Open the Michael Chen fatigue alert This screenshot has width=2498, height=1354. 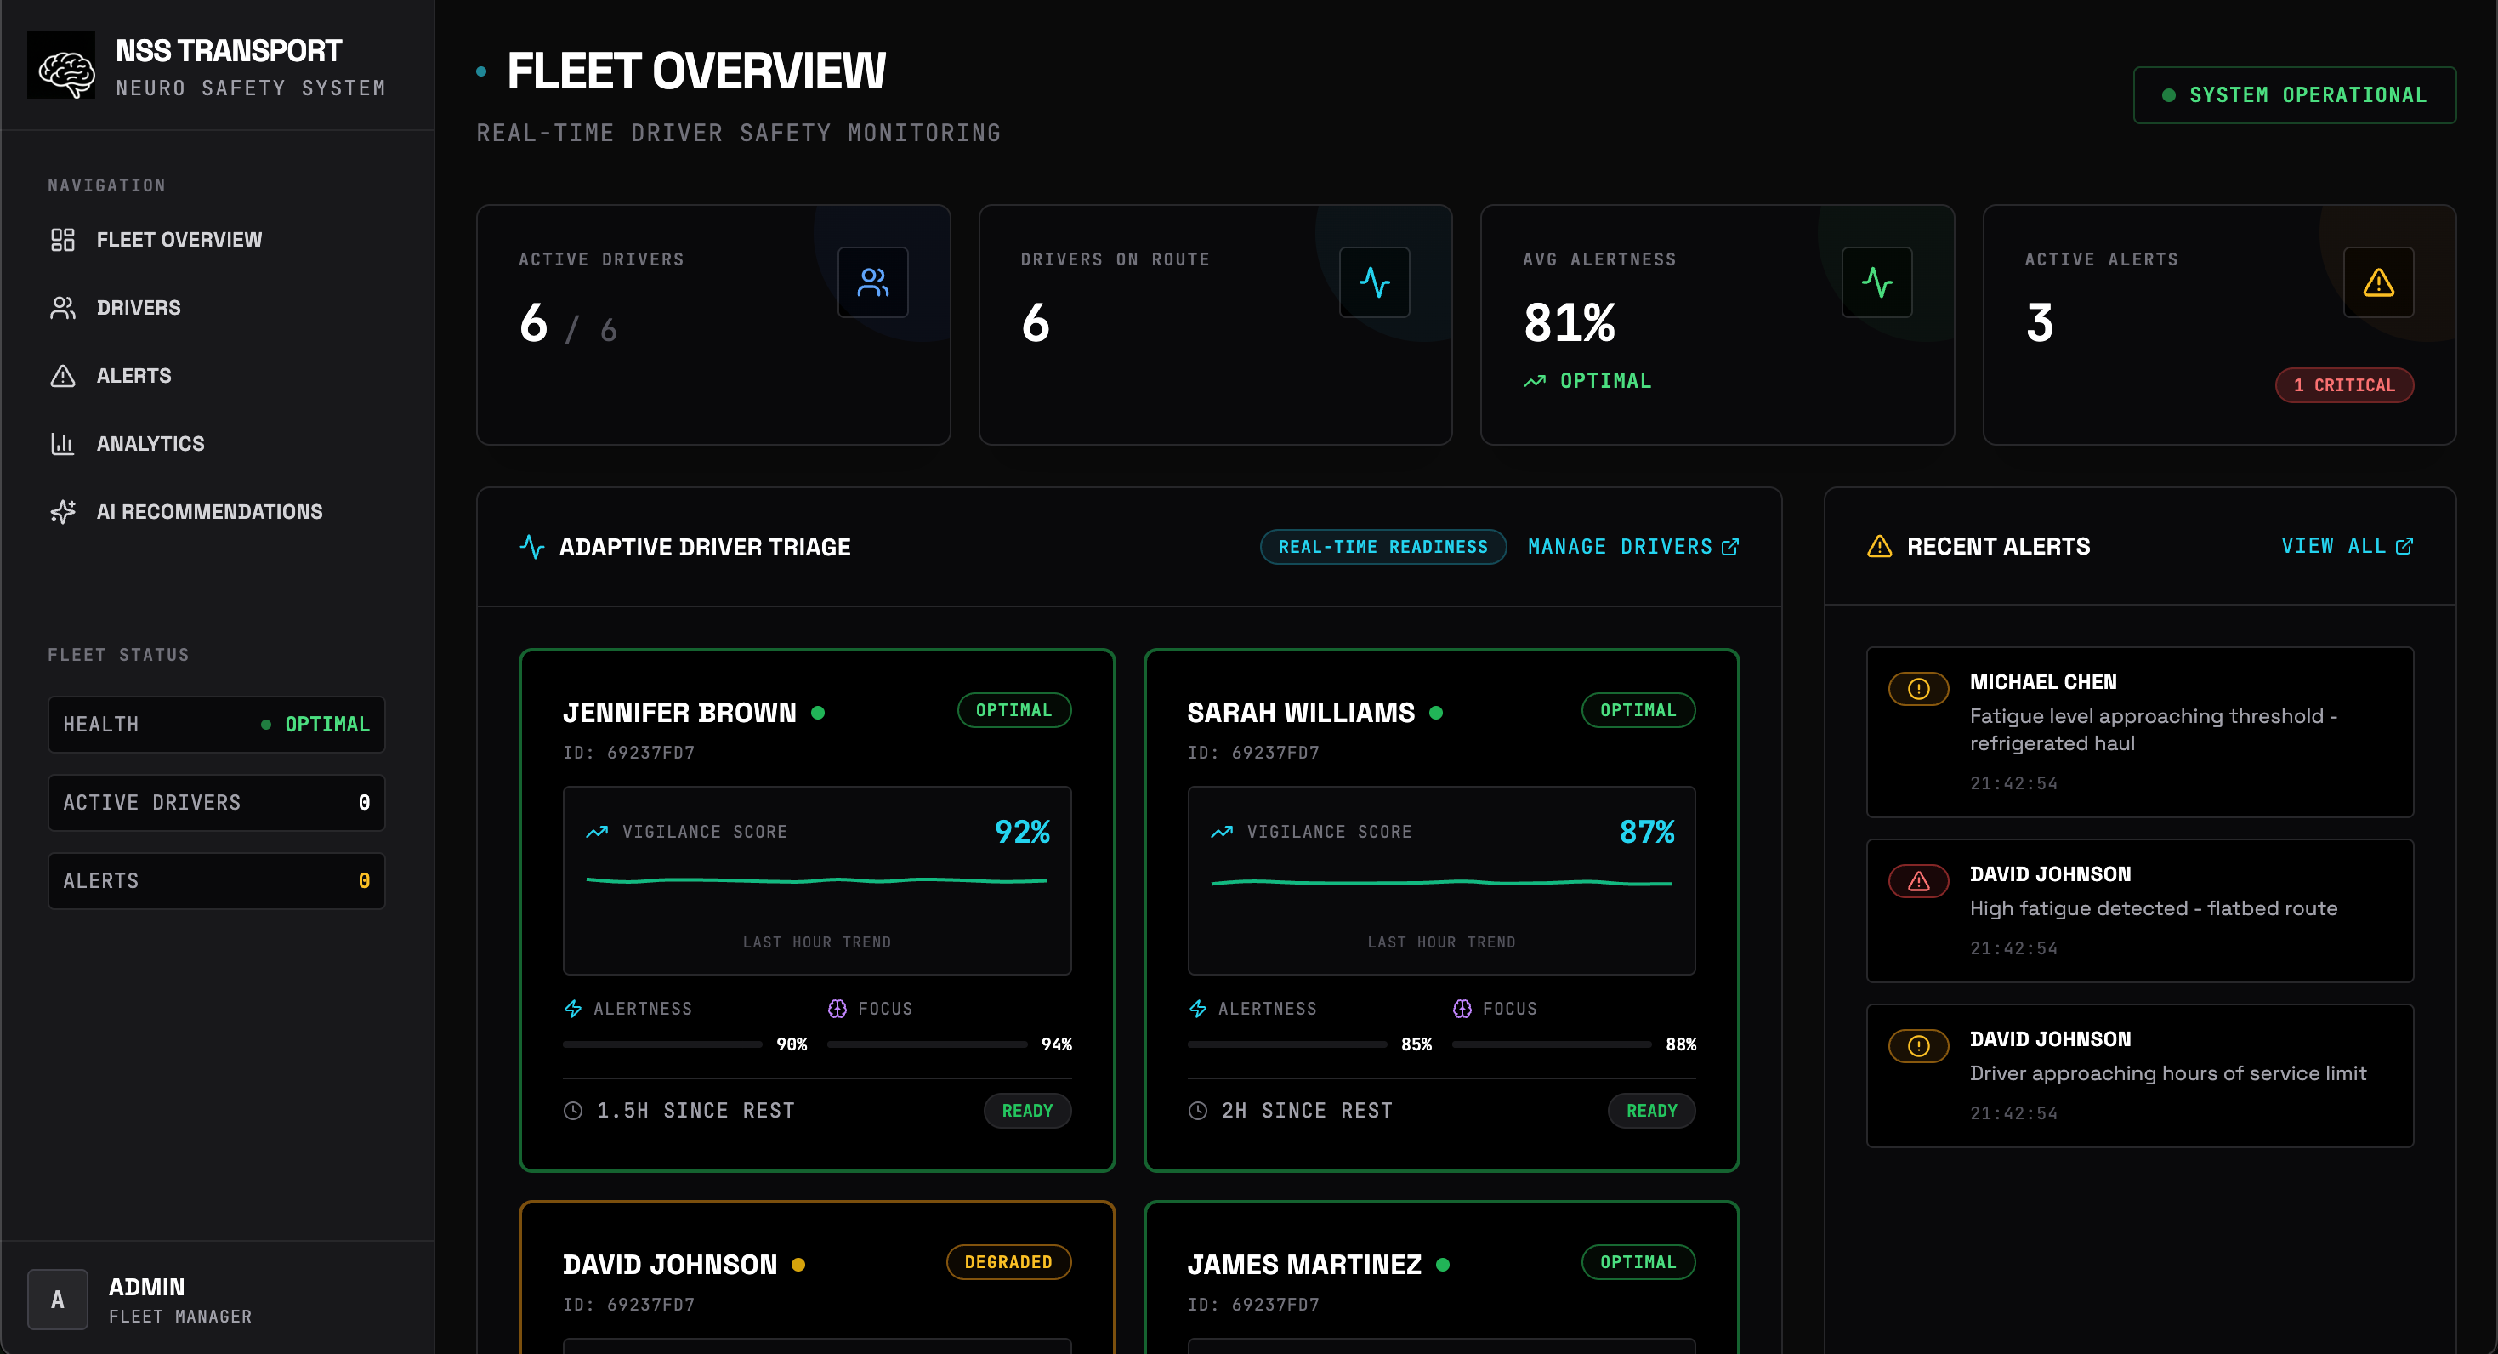(x=2139, y=732)
